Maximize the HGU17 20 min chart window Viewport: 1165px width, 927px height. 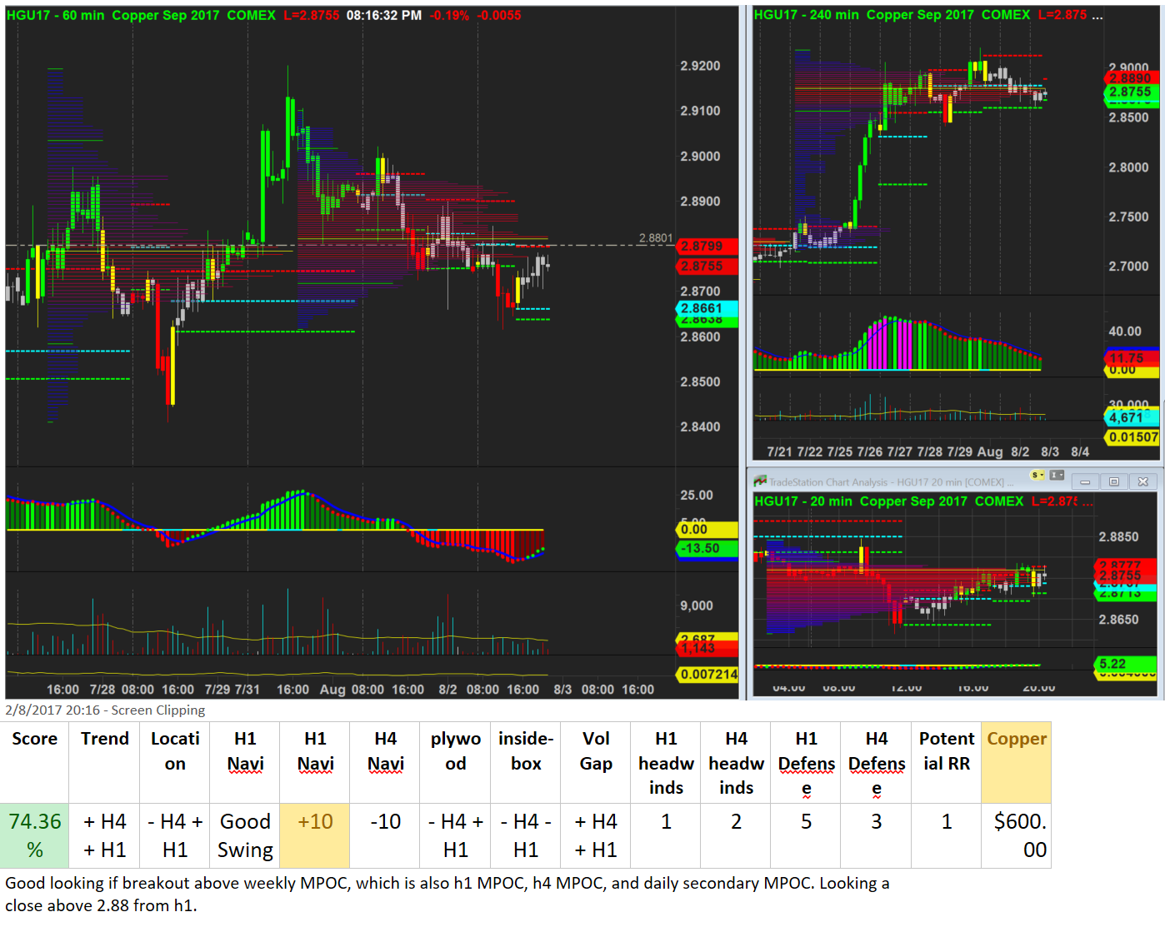[1113, 481]
